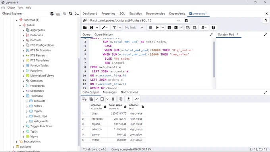Save the query file
The width and height of the screenshot is (270, 152).
click(x=92, y=27)
